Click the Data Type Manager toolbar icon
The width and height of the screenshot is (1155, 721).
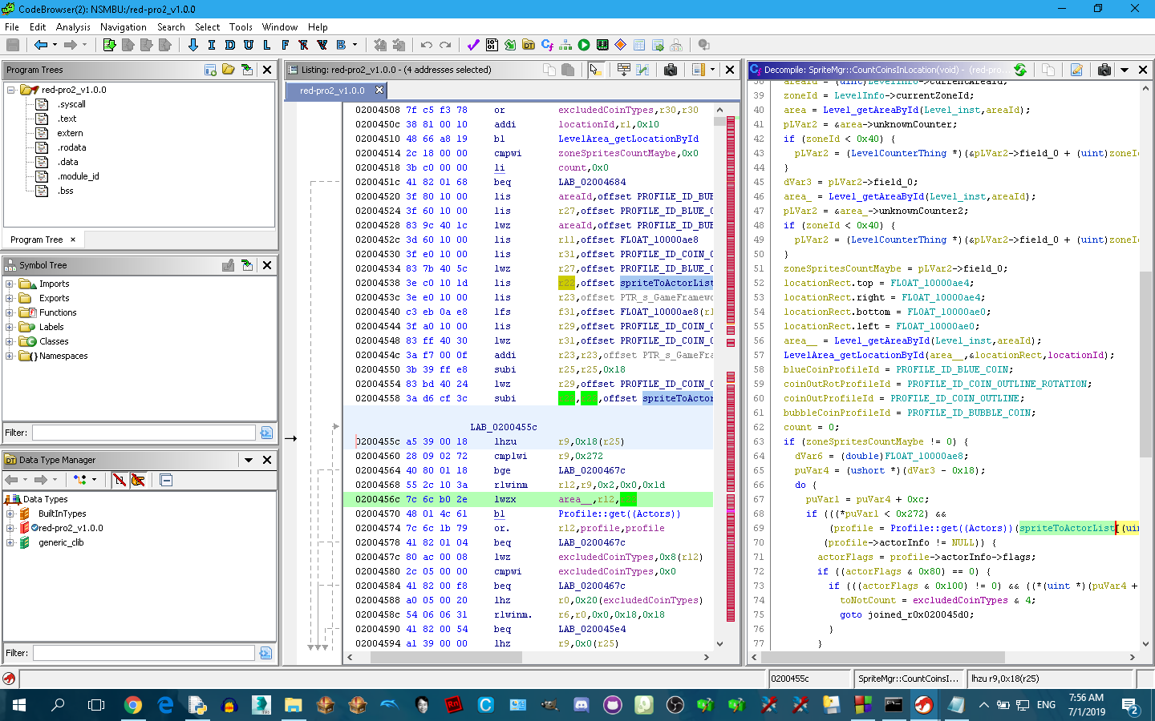[x=529, y=45]
